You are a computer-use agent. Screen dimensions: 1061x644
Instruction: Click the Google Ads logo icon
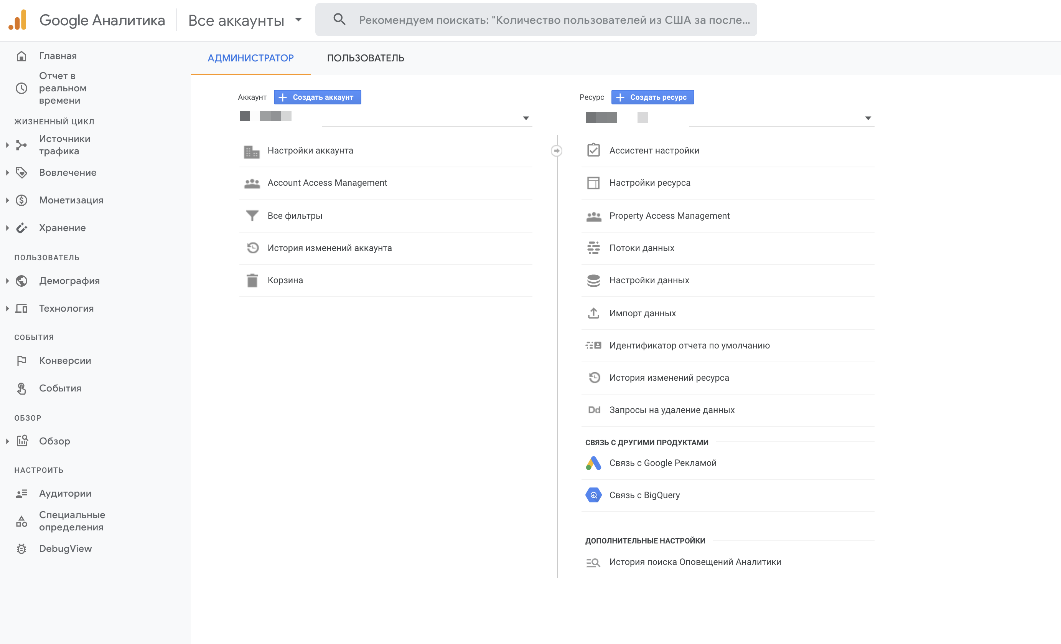pyautogui.click(x=593, y=463)
